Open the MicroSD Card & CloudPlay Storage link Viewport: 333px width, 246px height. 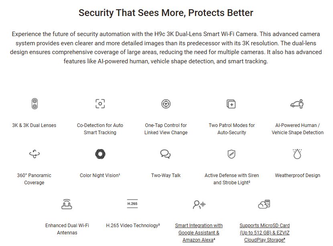(x=265, y=233)
